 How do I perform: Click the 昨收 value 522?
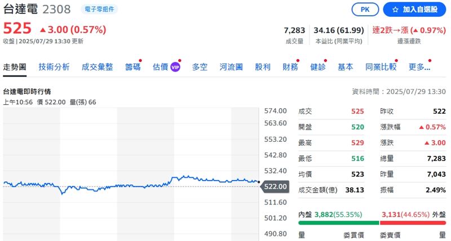click(439, 111)
